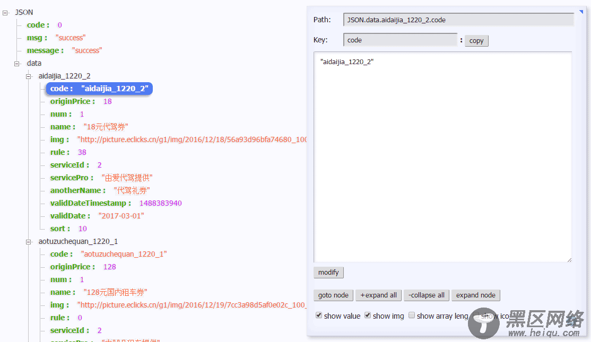This screenshot has height=342, width=591.
Task: Collapse the aidaijia_1220_2 node
Action: (x=29, y=76)
